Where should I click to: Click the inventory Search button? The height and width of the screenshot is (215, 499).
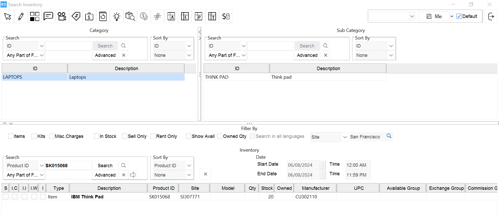pos(105,166)
